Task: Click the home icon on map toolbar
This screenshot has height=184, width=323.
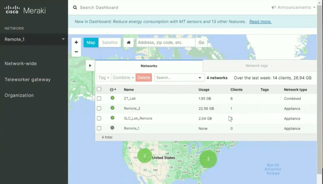Action: pyautogui.click(x=129, y=42)
